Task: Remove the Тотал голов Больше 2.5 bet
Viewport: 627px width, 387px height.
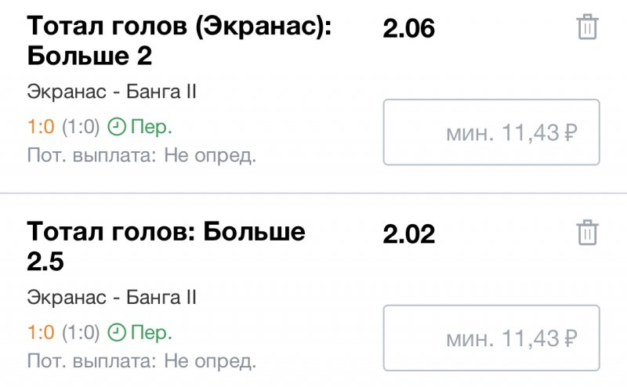Action: [587, 233]
